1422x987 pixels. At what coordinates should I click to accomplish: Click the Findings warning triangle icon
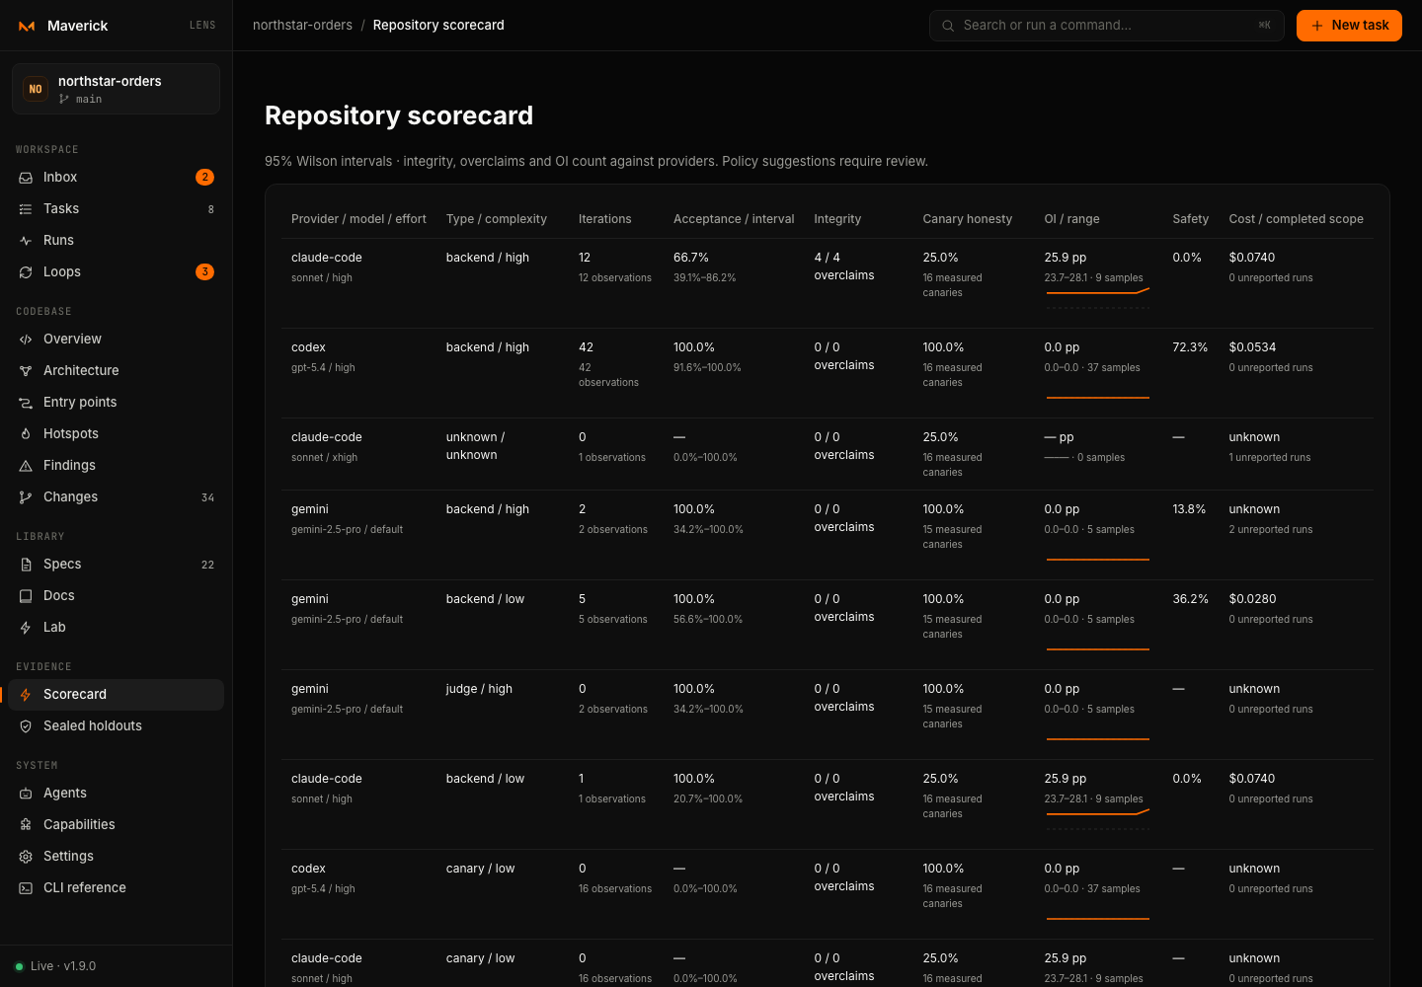pyautogui.click(x=26, y=466)
